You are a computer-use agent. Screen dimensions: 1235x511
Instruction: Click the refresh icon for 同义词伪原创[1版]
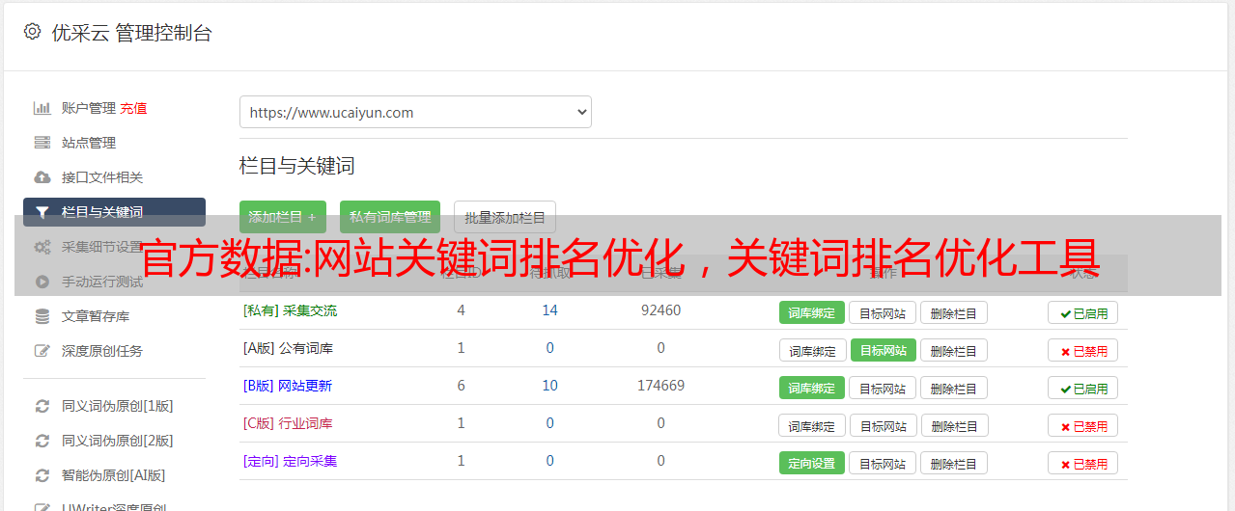(42, 406)
